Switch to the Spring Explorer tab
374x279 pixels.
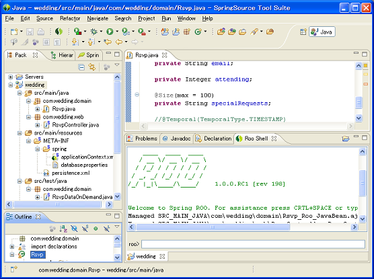click(x=89, y=55)
